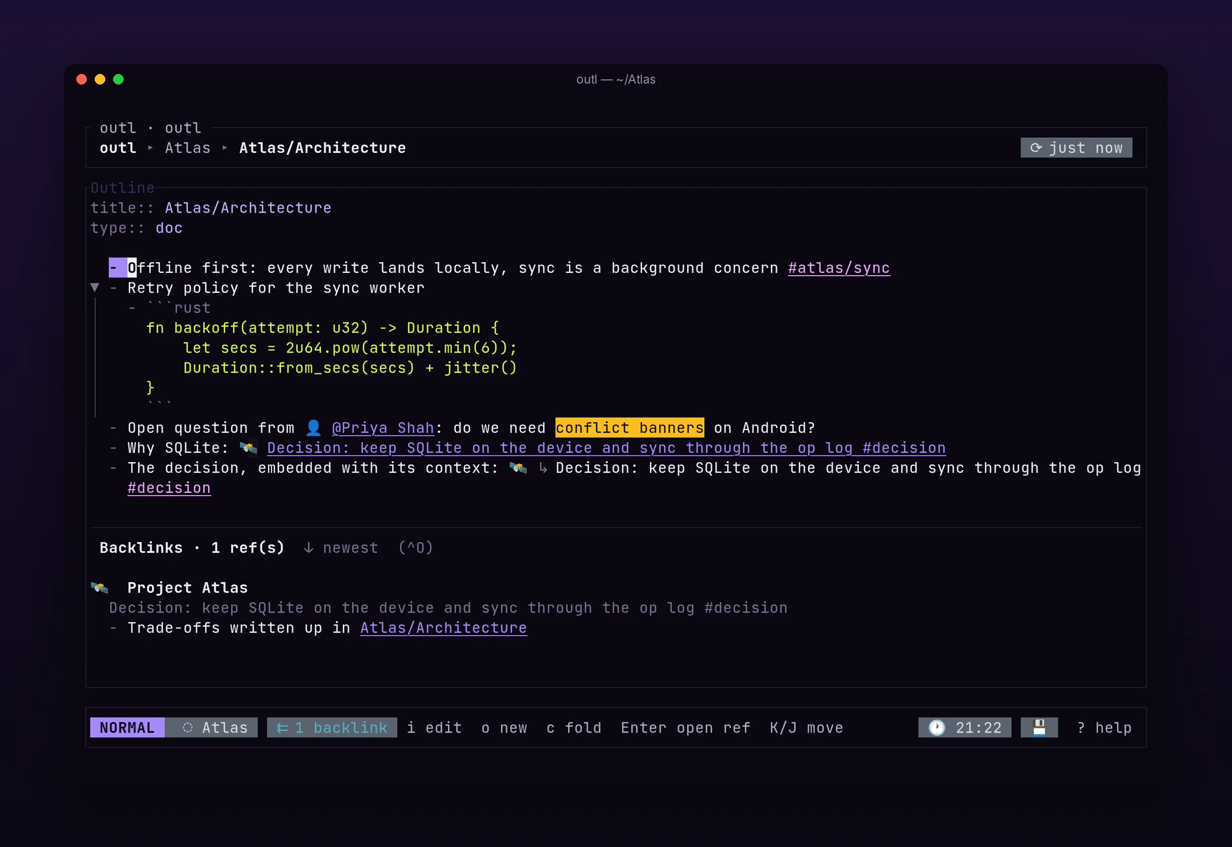Go to the outl root breadcrumb
The width and height of the screenshot is (1232, 847).
(118, 148)
